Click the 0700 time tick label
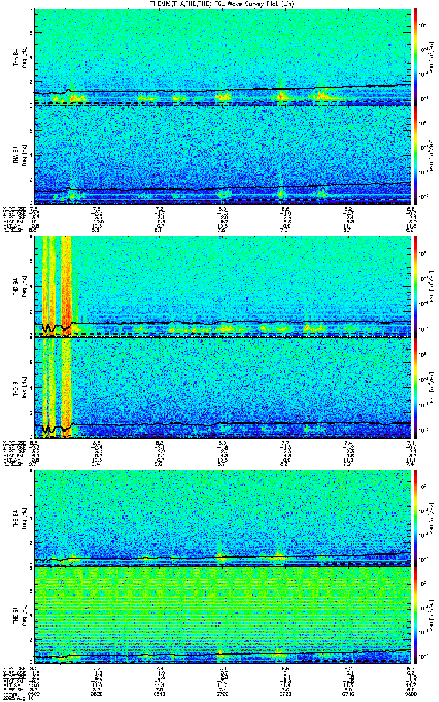 222,694
